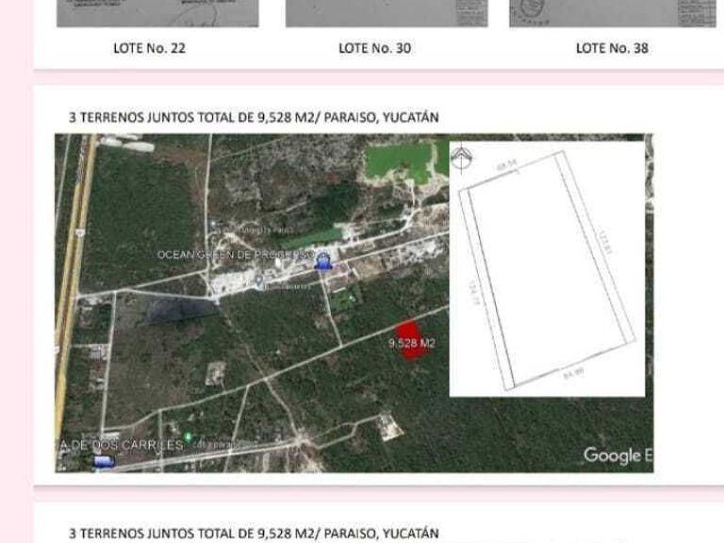The height and width of the screenshot is (543, 724).
Task: Click the first 3 TERRENOS JUNTOS heading
Action: tap(254, 117)
